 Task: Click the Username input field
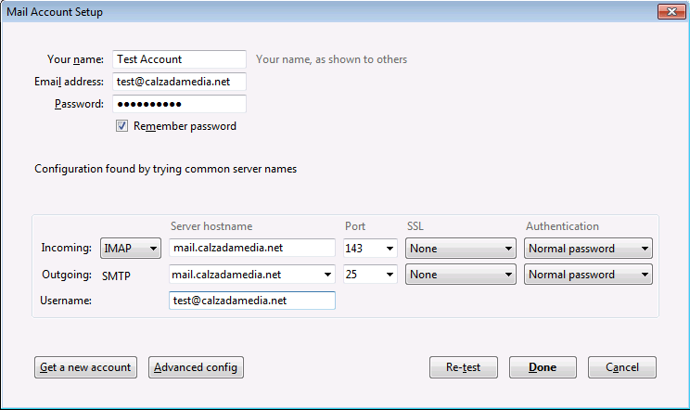click(251, 301)
